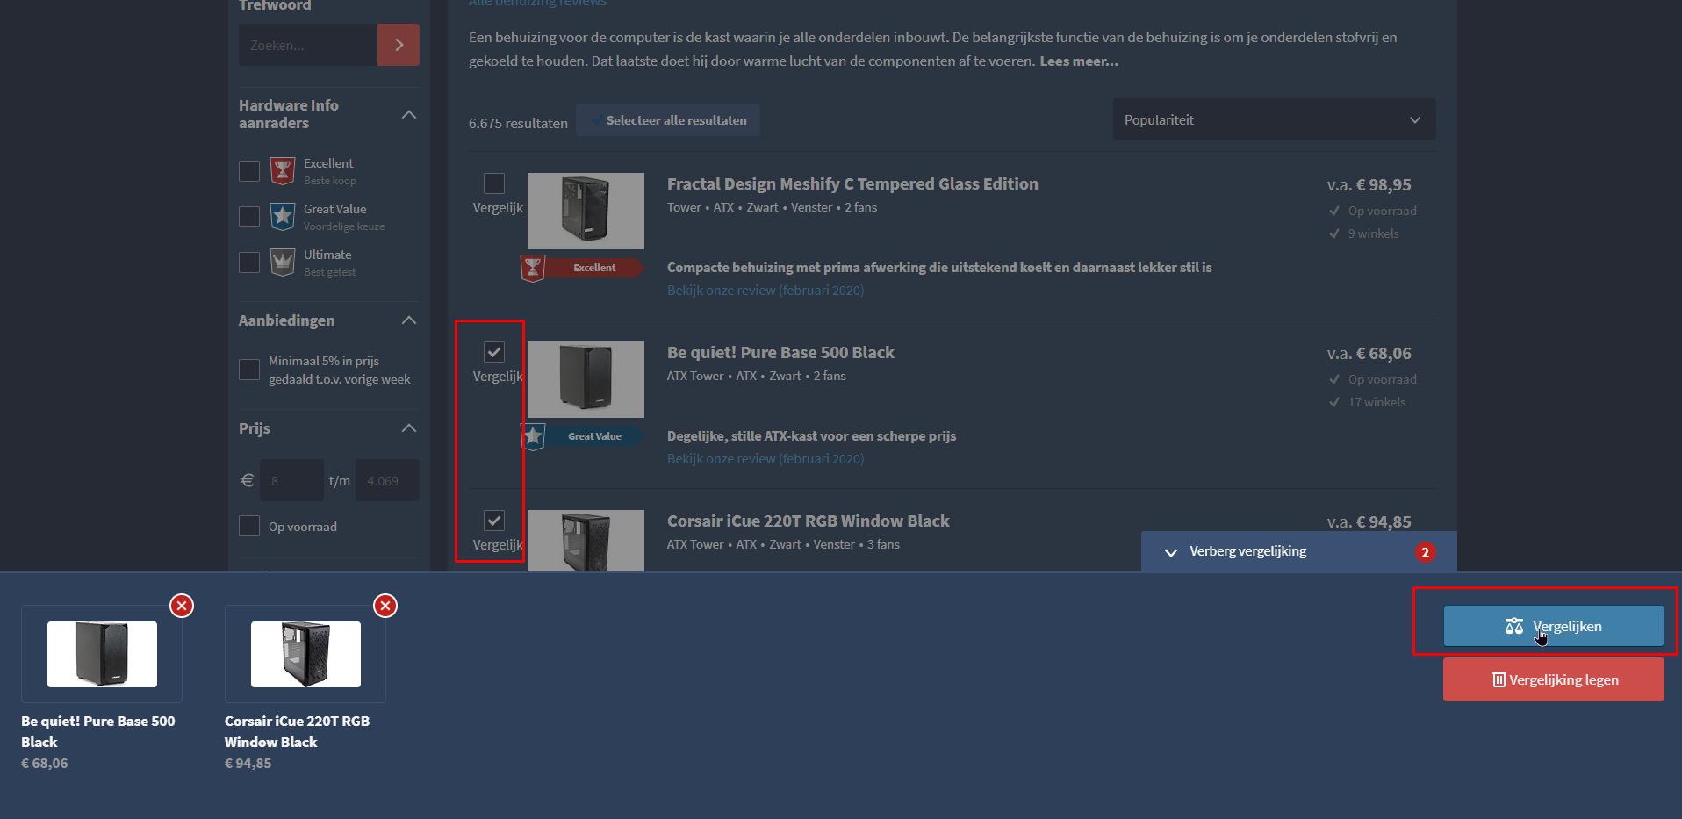Uncheck Vergelijk for Be quiet! Pure Base 500

(494, 352)
